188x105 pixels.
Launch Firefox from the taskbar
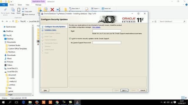pos(37,102)
